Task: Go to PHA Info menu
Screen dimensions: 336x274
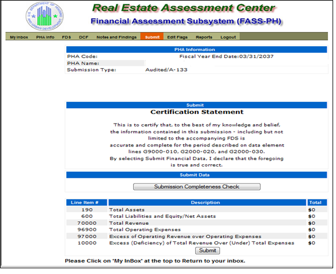Action: [x=45, y=37]
